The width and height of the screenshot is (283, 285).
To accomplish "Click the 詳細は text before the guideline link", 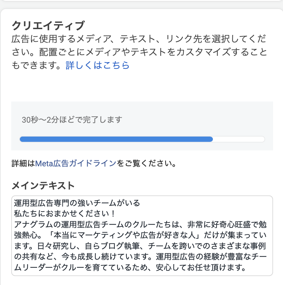I will 23,163.
